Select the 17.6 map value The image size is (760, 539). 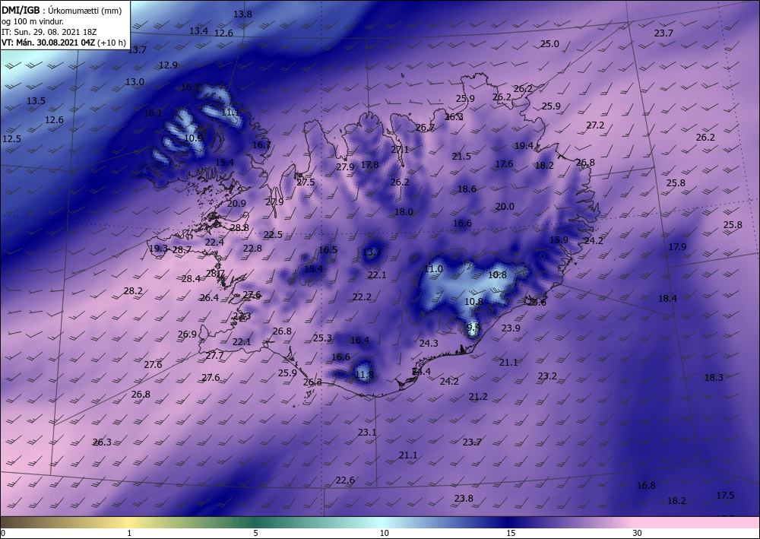coord(504,164)
